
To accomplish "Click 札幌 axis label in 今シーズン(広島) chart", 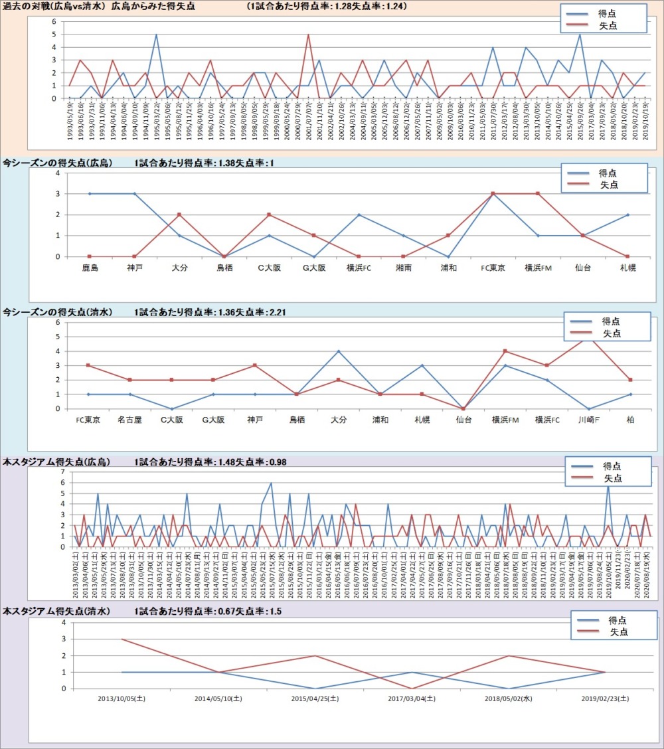I will coord(627,268).
